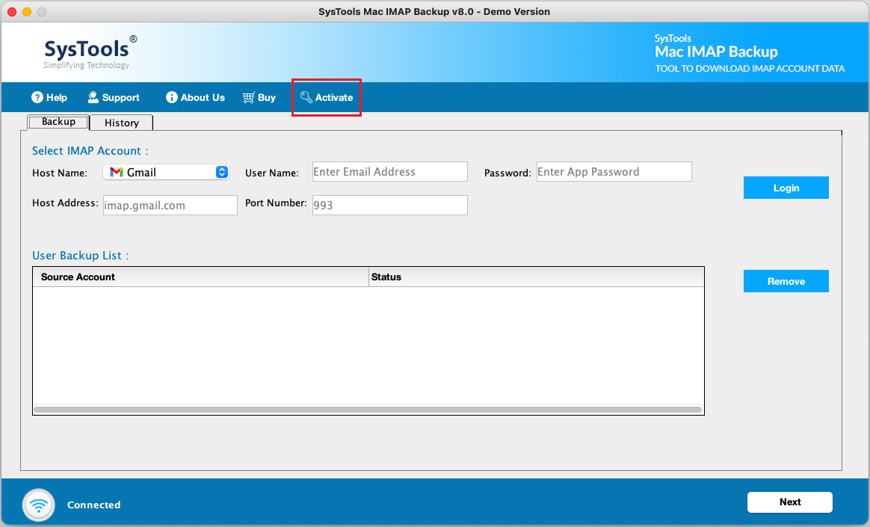Click the Wi-Fi connected status icon

tap(39, 505)
